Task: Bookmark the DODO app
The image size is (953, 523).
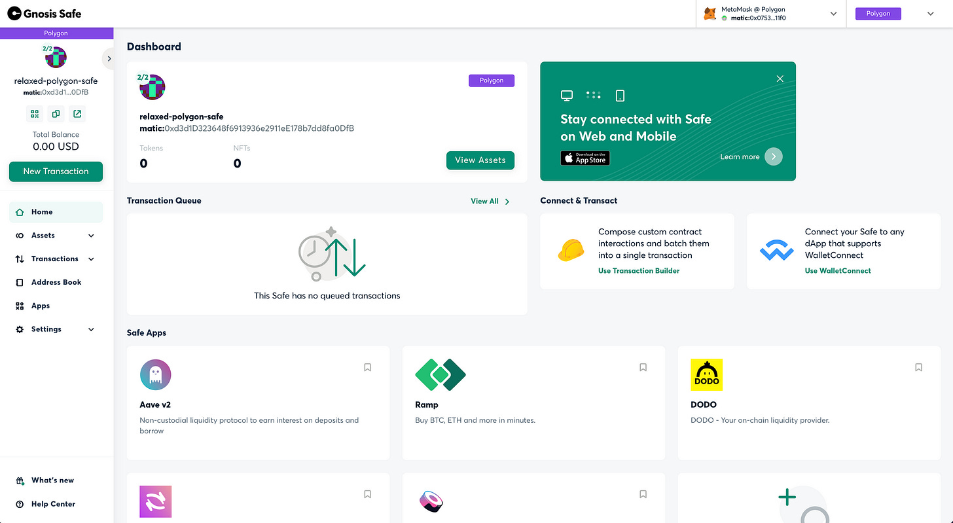Action: (x=919, y=367)
